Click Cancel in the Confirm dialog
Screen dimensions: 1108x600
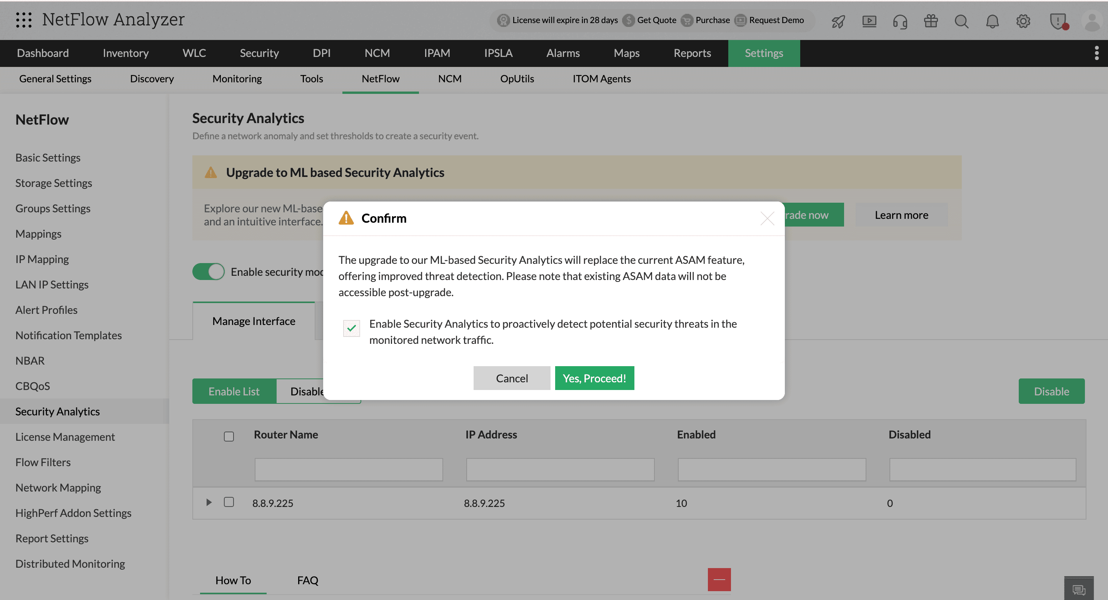click(511, 378)
